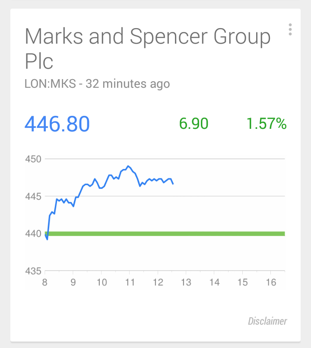Click the 8 hour mark on x-axis
The height and width of the screenshot is (348, 311).
point(45,282)
